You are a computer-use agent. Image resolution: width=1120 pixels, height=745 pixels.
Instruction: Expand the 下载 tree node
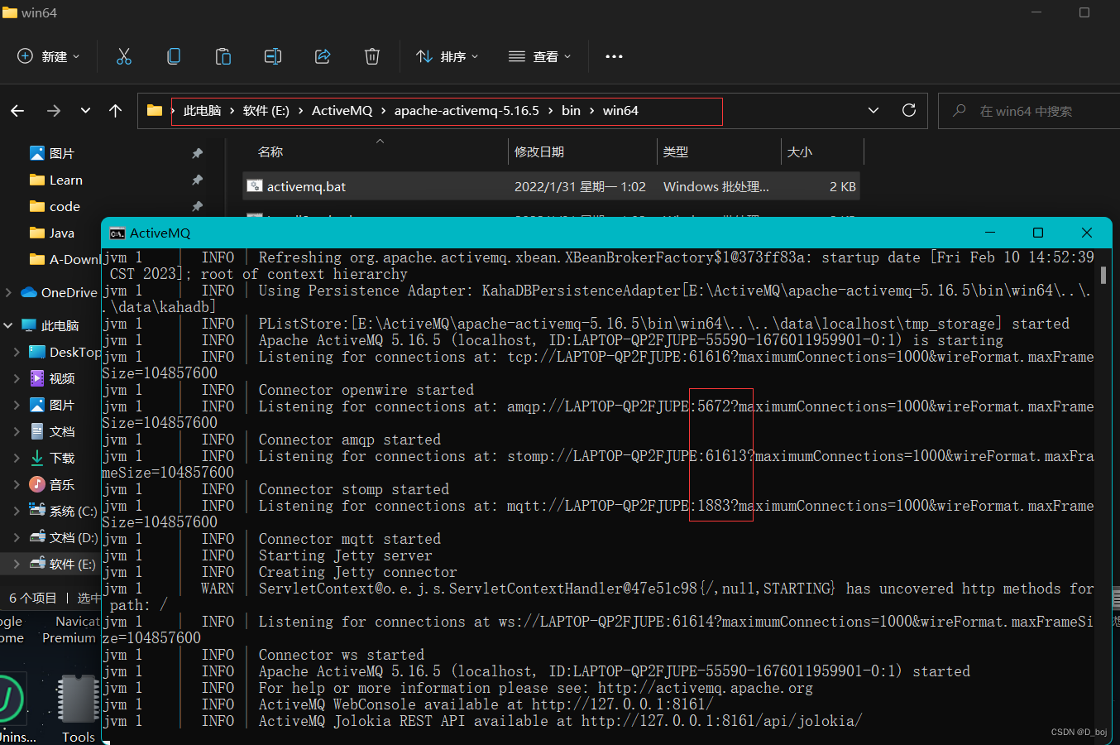[17, 458]
